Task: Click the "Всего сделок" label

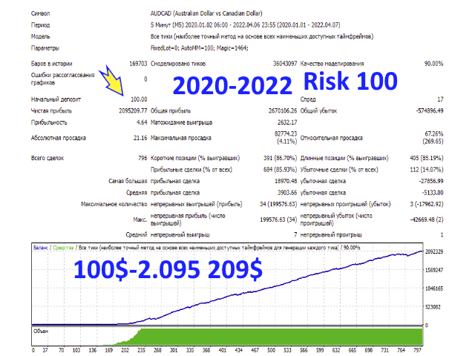Action: coord(47,158)
